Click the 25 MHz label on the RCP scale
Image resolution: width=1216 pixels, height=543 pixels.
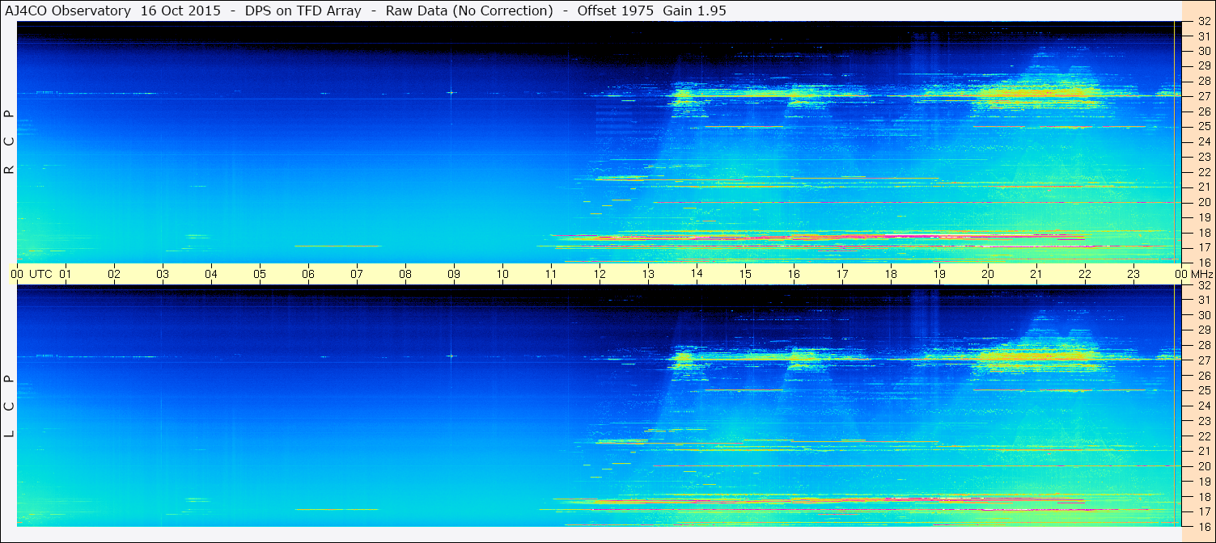(x=1204, y=127)
